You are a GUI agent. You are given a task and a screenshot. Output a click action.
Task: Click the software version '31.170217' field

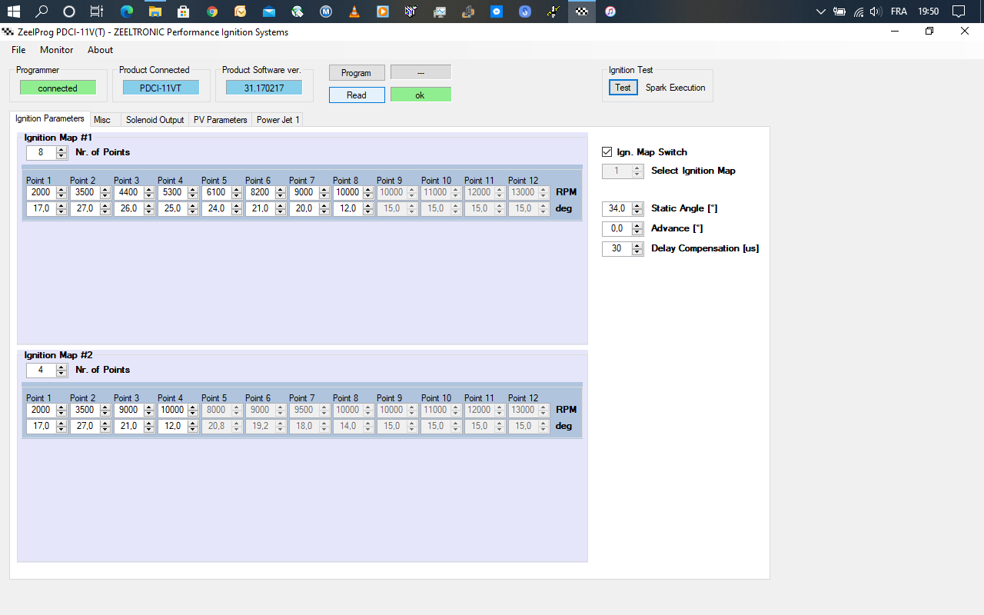pos(264,88)
